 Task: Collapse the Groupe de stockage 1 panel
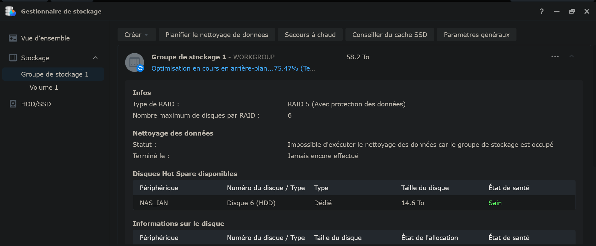point(571,56)
